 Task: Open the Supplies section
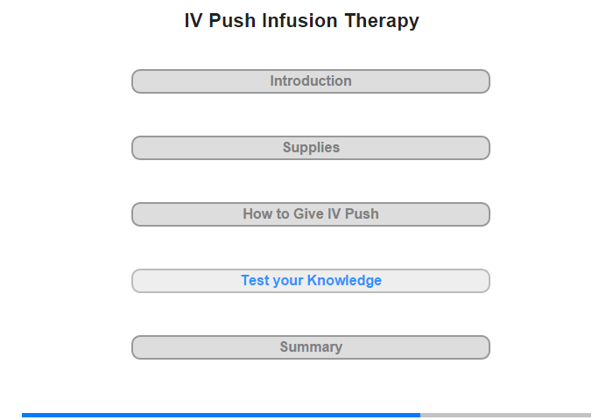tap(310, 148)
